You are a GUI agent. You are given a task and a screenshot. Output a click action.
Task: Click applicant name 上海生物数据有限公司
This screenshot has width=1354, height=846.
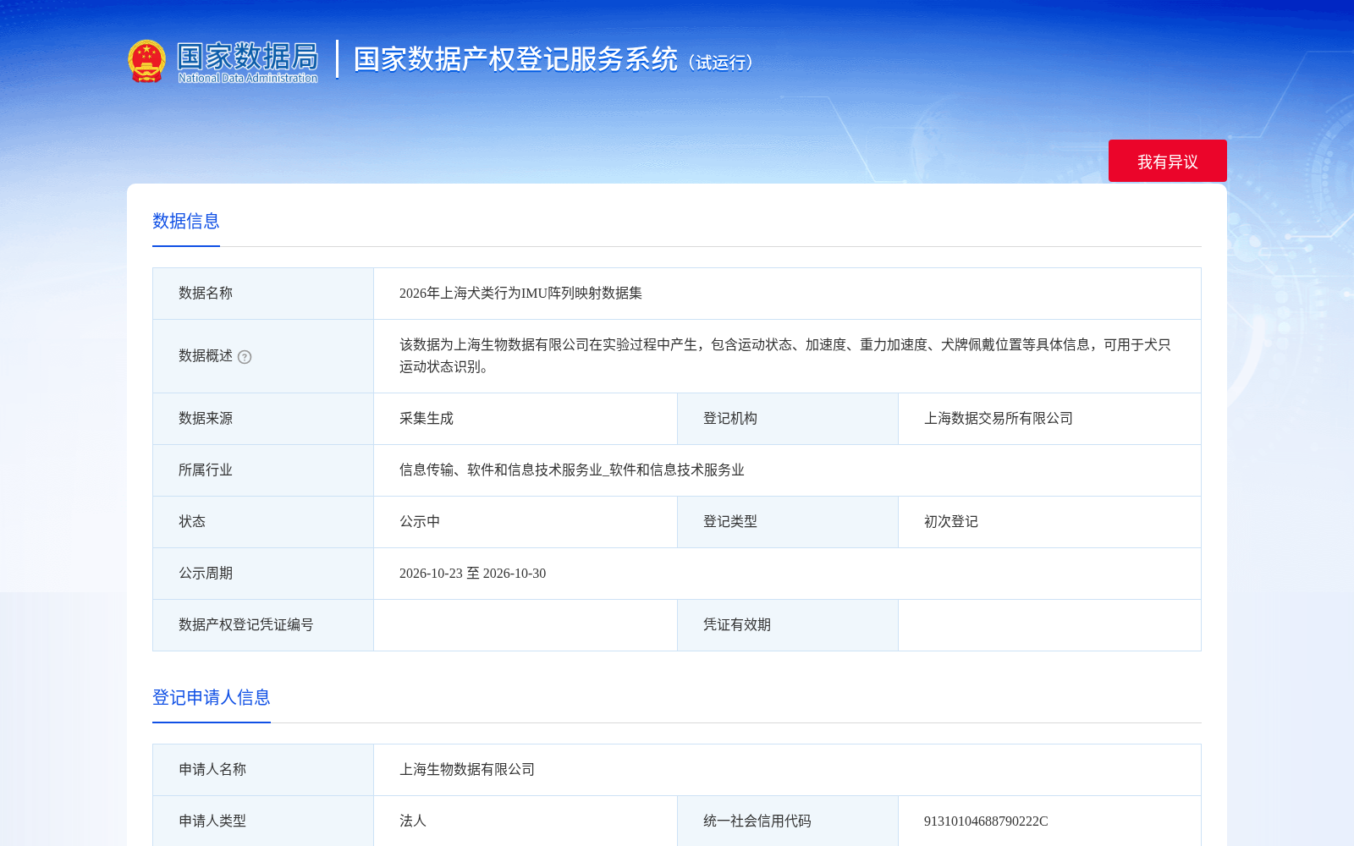tap(467, 770)
